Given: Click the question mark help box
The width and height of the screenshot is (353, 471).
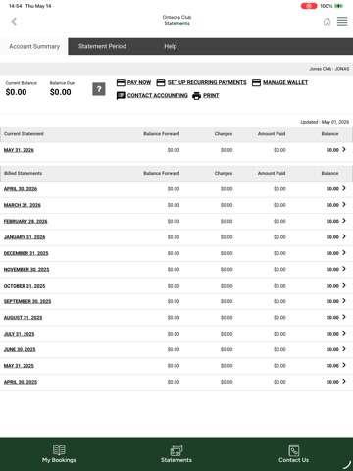Looking at the screenshot, I should (99, 89).
